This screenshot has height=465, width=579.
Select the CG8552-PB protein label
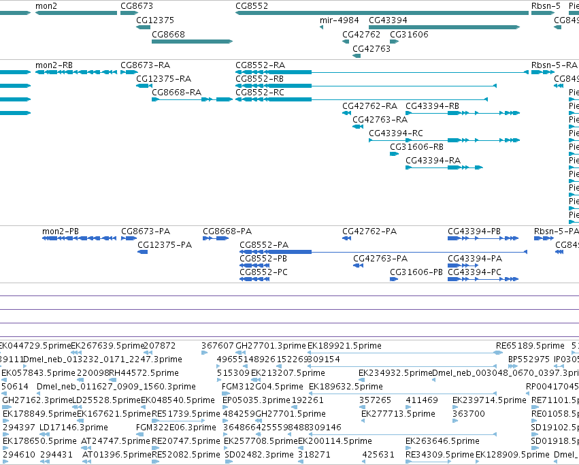click(x=263, y=259)
